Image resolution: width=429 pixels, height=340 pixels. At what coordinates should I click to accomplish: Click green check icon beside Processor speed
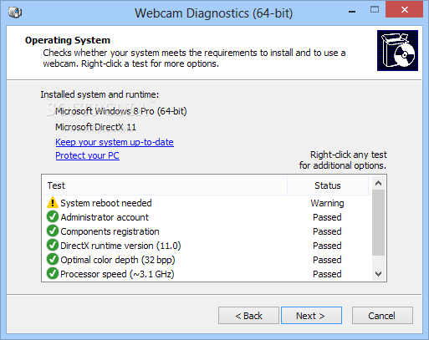point(53,273)
